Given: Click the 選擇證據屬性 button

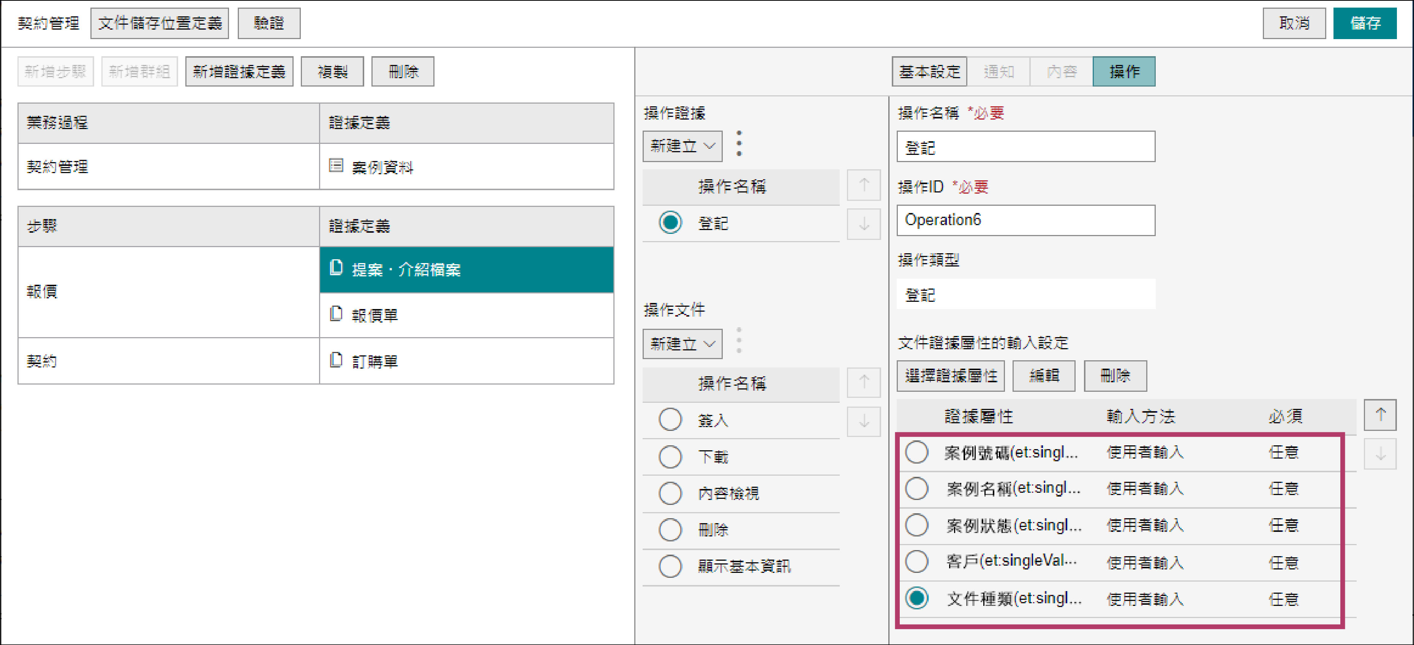Looking at the screenshot, I should pos(951,376).
